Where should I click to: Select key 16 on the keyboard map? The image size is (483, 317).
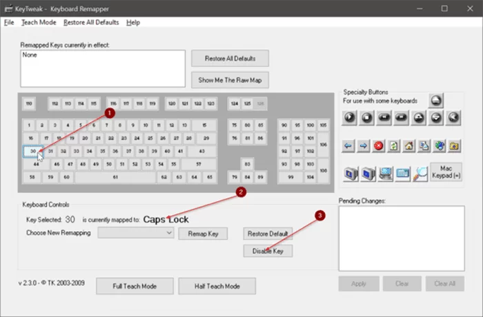pyautogui.click(x=31, y=139)
